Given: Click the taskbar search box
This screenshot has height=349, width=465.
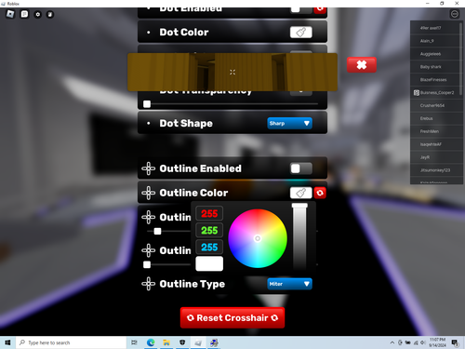Looking at the screenshot, I should (x=71, y=342).
